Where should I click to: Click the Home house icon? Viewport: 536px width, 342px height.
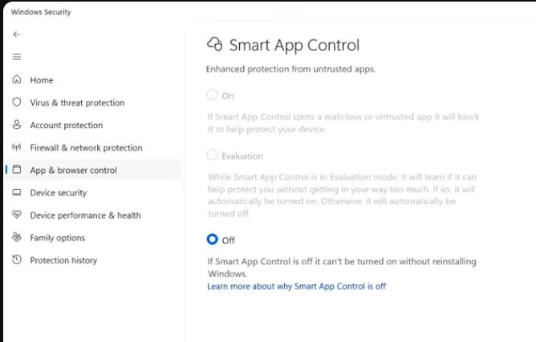(16, 79)
